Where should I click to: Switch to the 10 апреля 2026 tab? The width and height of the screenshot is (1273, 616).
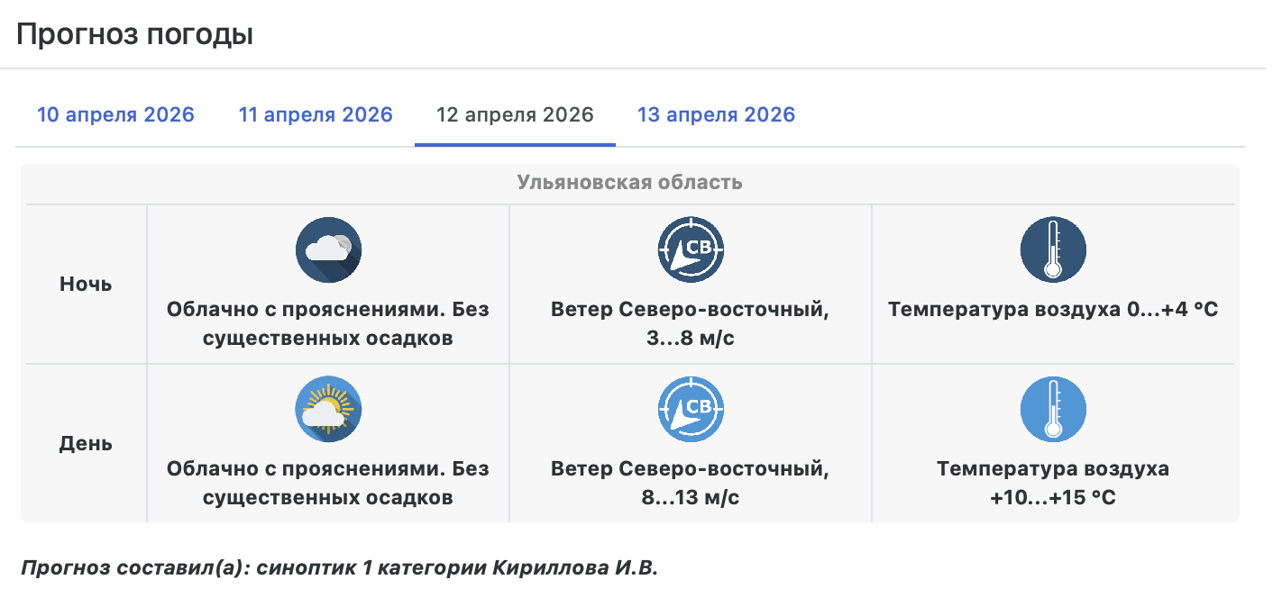tap(115, 115)
